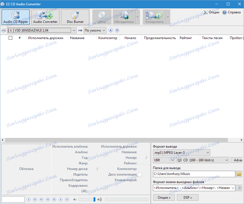
Task: Click the output folder path field
Action: click(194, 174)
